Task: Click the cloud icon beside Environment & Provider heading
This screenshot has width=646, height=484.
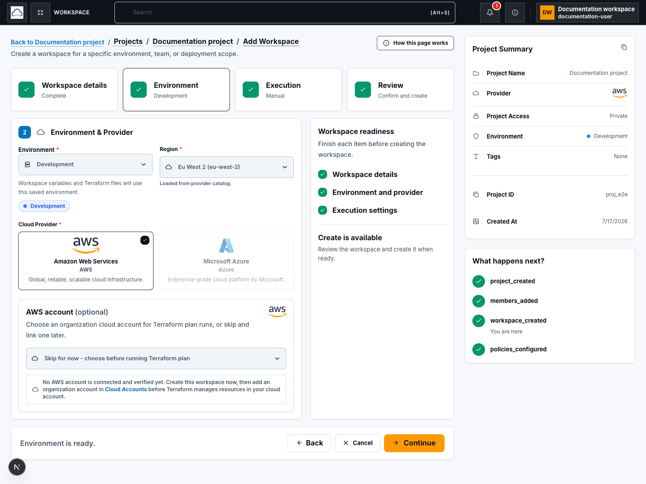Action: [x=41, y=132]
